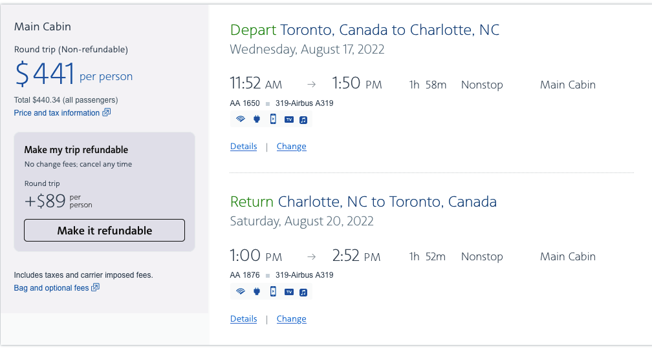Change the departing Toronto to Charlotte flight
The width and height of the screenshot is (652, 352).
pos(291,147)
